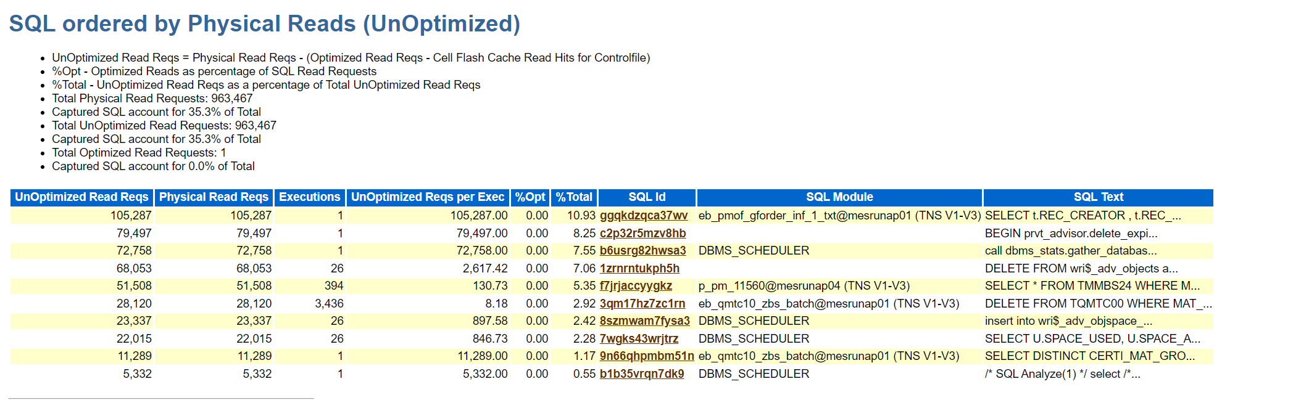The width and height of the screenshot is (1309, 400).
Task: Select the Physical Read Reqs column header
Action: click(214, 197)
